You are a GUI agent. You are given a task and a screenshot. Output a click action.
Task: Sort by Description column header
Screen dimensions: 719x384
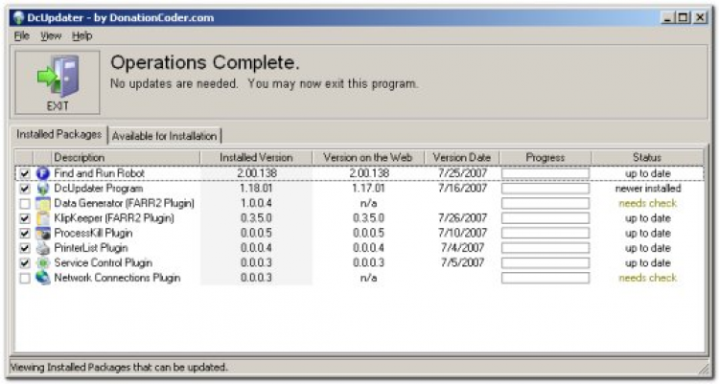(x=126, y=158)
